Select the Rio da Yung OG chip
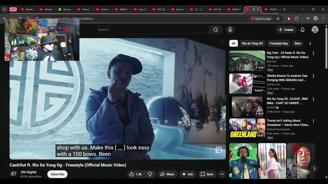328x184 pixels. pos(252,43)
